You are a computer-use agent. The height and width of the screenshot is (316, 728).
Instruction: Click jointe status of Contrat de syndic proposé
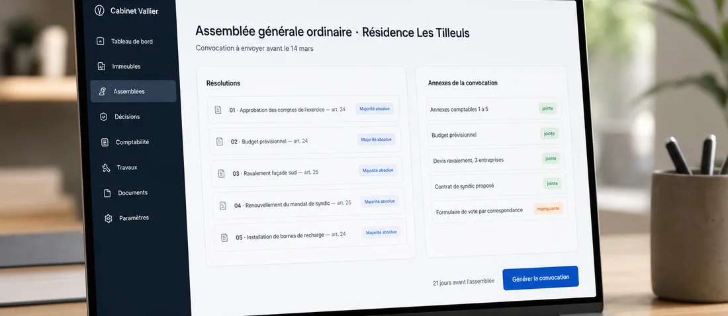[x=553, y=184]
